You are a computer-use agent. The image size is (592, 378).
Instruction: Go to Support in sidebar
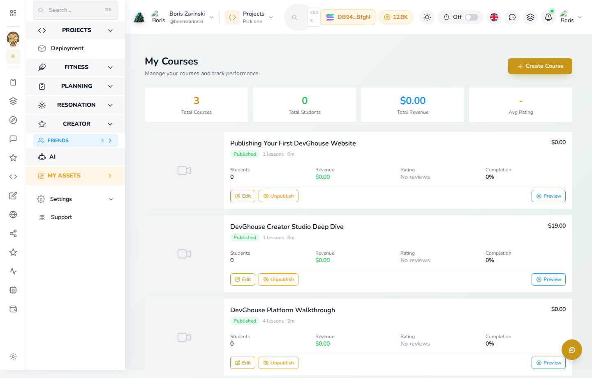(x=76, y=217)
